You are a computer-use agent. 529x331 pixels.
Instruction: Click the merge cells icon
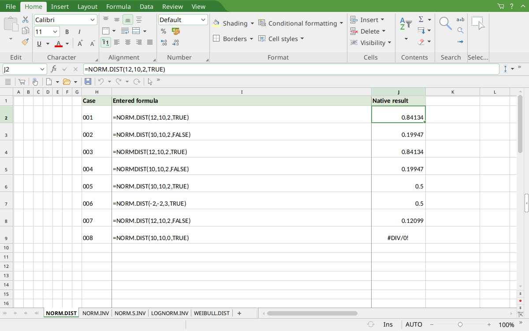[x=136, y=31]
